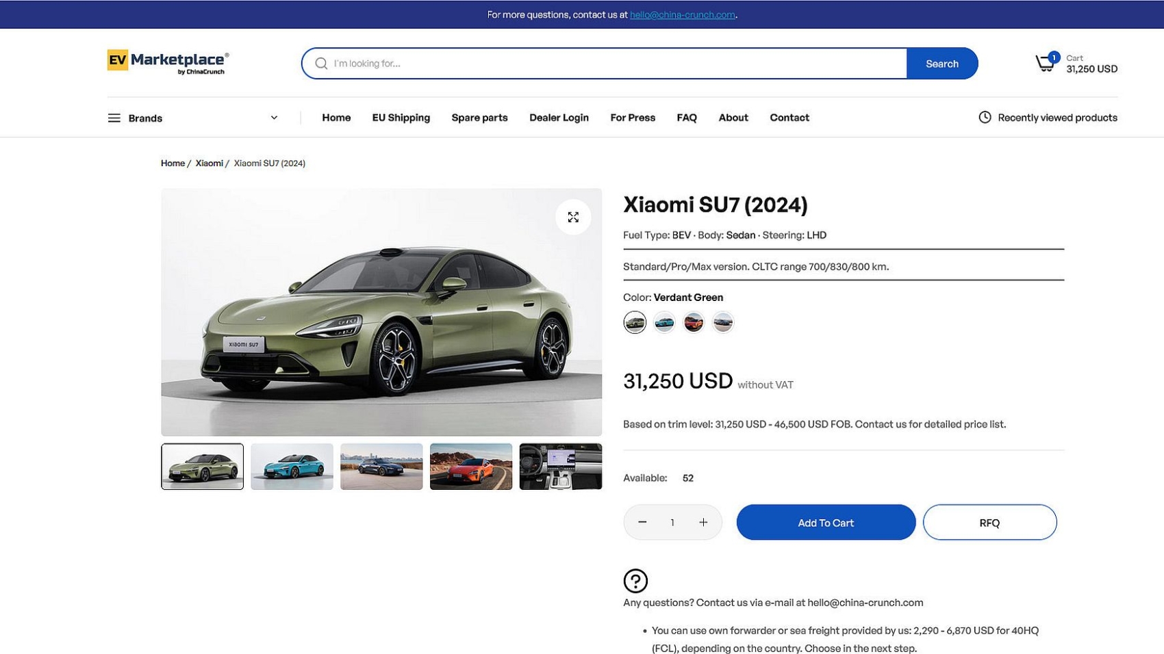
Task: Click the fullscreen expand image icon
Action: coord(573,217)
